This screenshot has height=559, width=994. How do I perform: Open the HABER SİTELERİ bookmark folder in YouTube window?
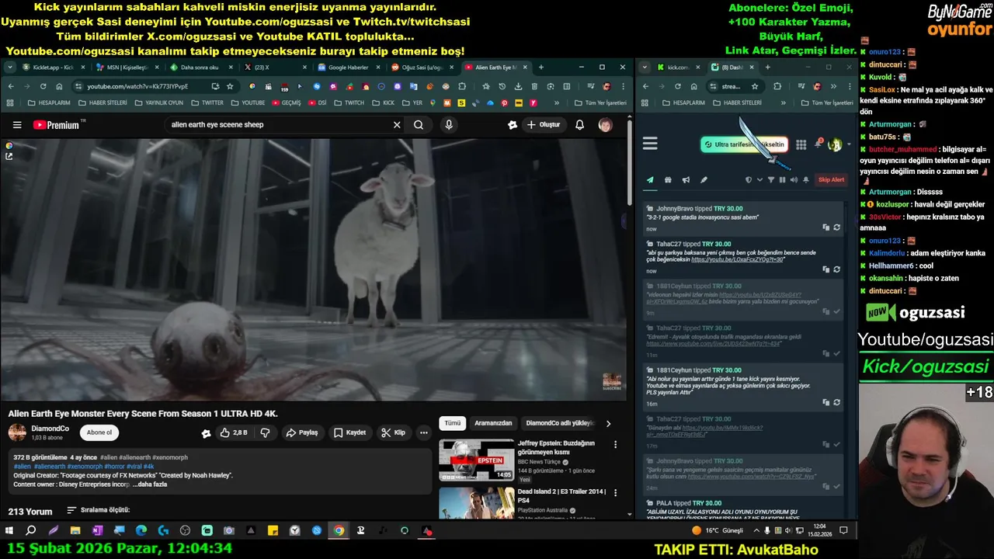tap(102, 102)
